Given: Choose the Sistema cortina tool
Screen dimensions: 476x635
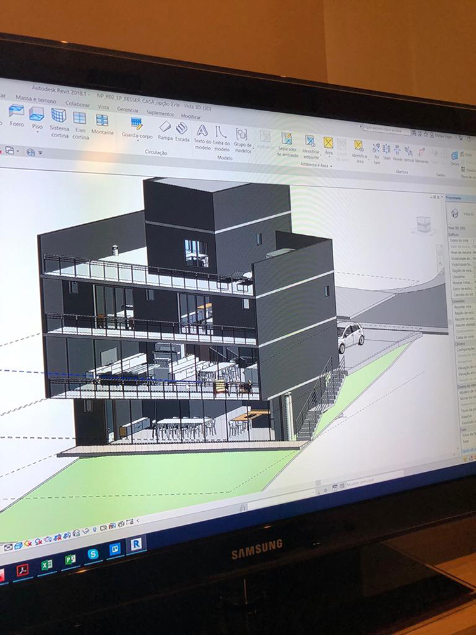Looking at the screenshot, I should [x=59, y=124].
